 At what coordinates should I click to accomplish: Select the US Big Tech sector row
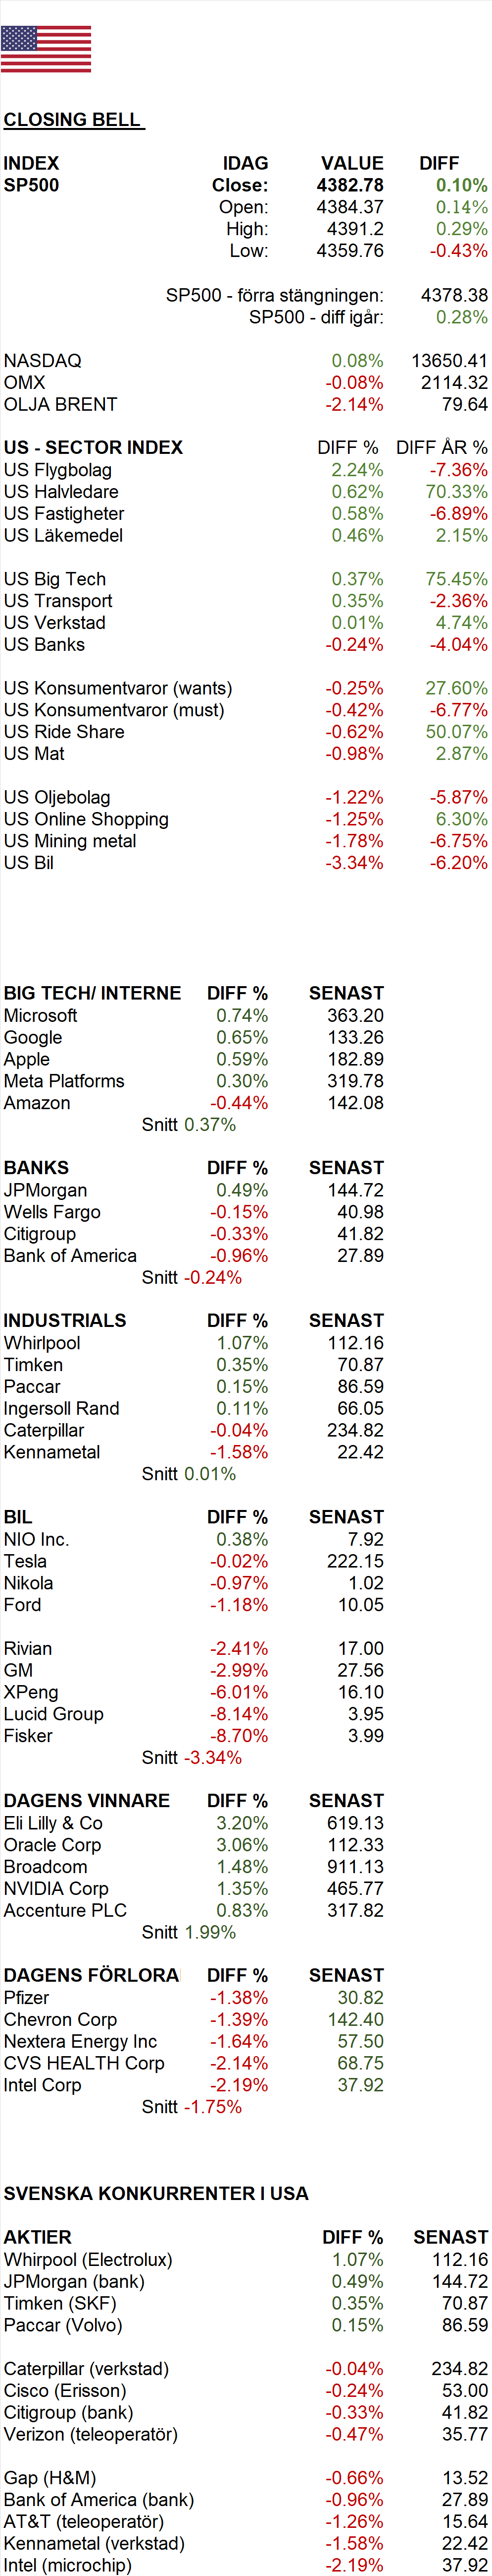(x=246, y=579)
